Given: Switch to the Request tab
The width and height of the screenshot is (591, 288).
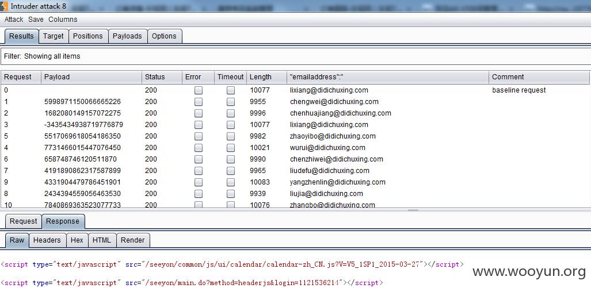Looking at the screenshot, I should [x=24, y=221].
